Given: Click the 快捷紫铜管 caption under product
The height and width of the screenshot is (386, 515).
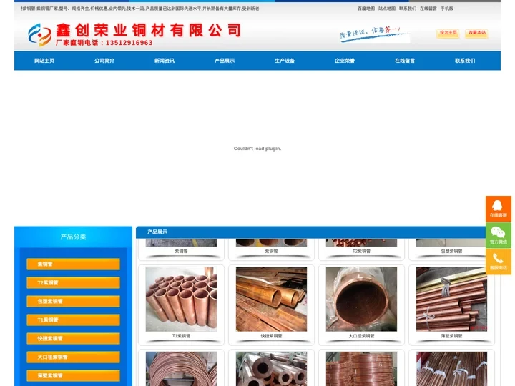Looking at the screenshot, I should coord(271,336).
